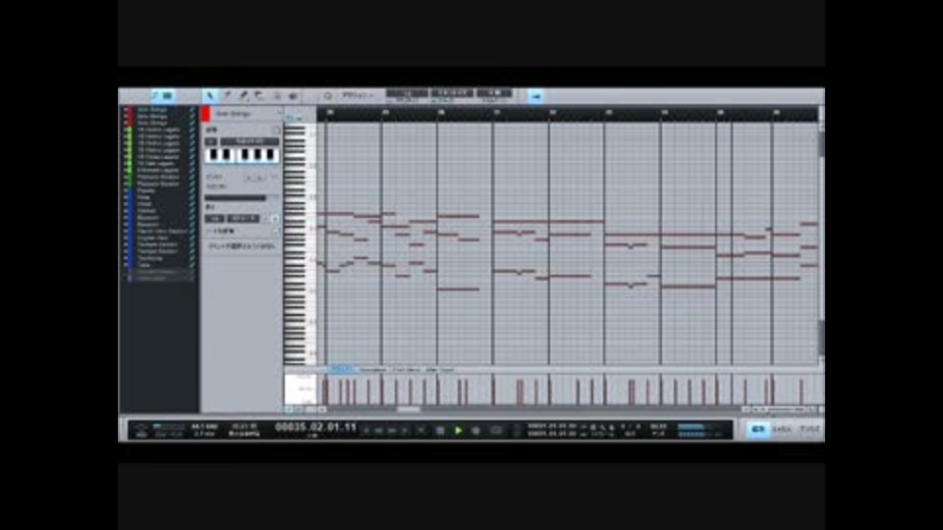Adjust the dark velocity slider in inspector
This screenshot has height=530, width=943.
pos(235,197)
